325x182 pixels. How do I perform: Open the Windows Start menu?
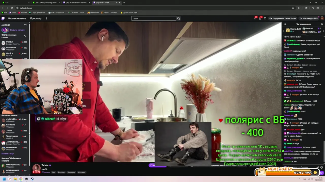(4, 179)
